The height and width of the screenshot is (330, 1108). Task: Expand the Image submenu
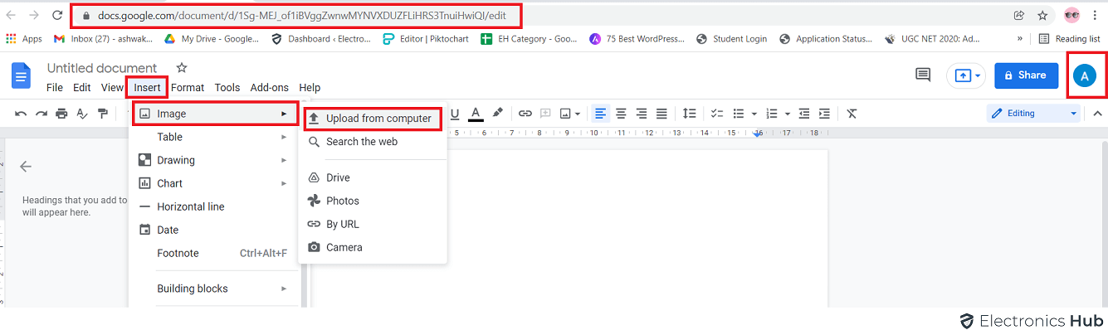(x=215, y=114)
